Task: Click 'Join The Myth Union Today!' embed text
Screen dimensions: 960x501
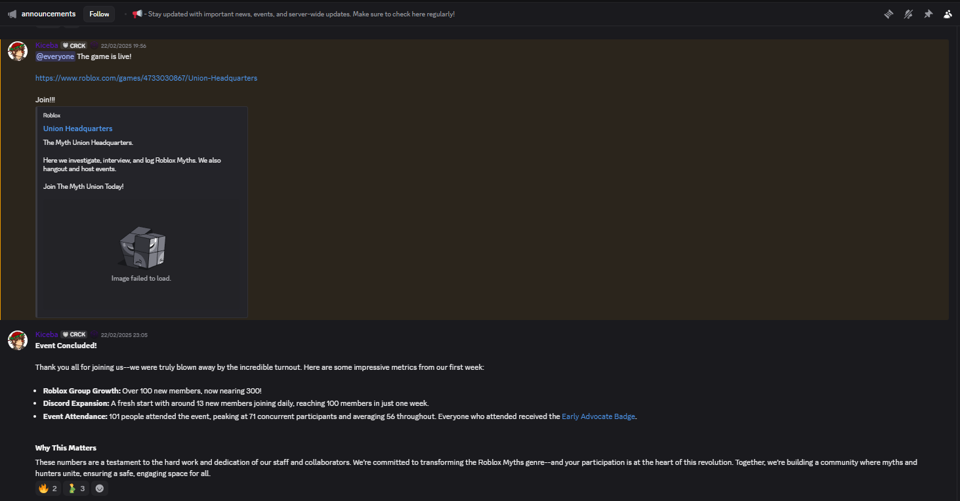Action: (83, 186)
